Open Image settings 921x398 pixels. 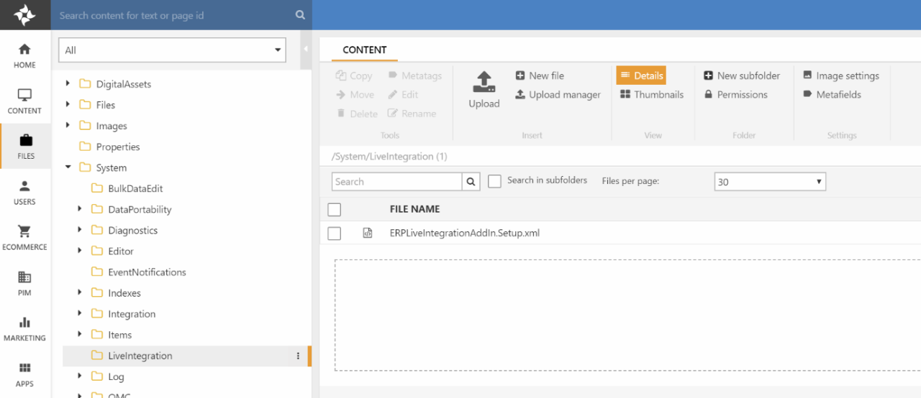coord(840,75)
